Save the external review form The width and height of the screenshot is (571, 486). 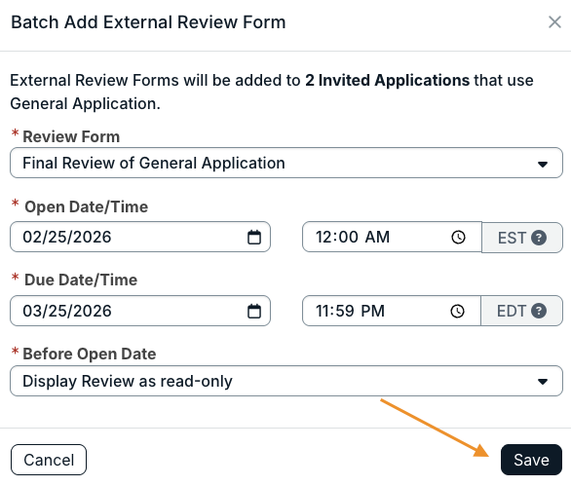(x=531, y=460)
